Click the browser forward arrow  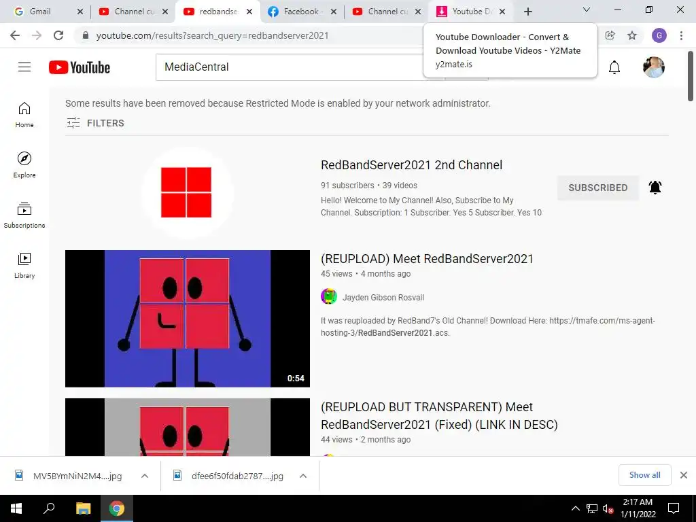click(x=37, y=35)
